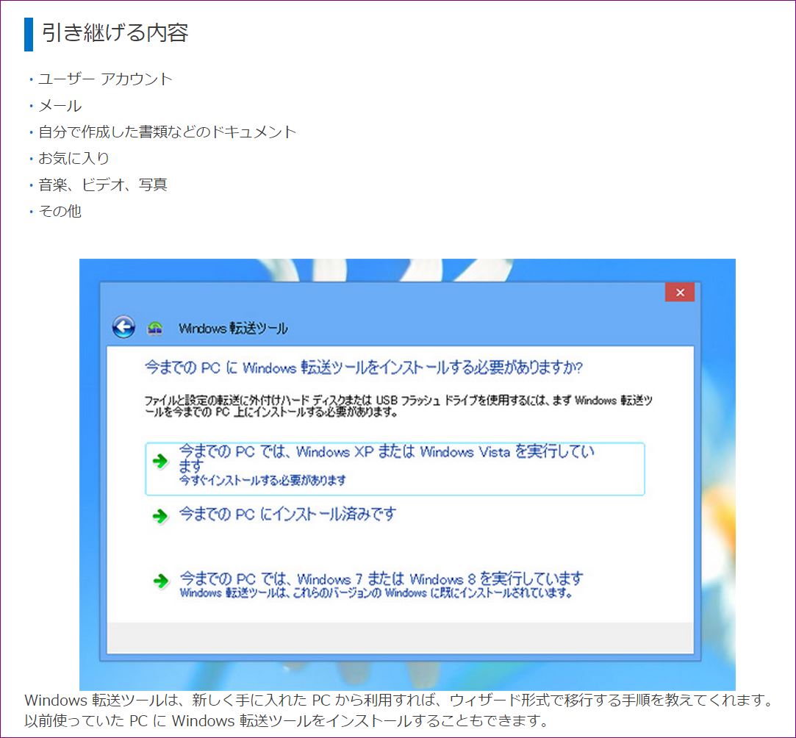Click the wizard question heading about インストールする必要
The image size is (796, 738).
(x=364, y=367)
